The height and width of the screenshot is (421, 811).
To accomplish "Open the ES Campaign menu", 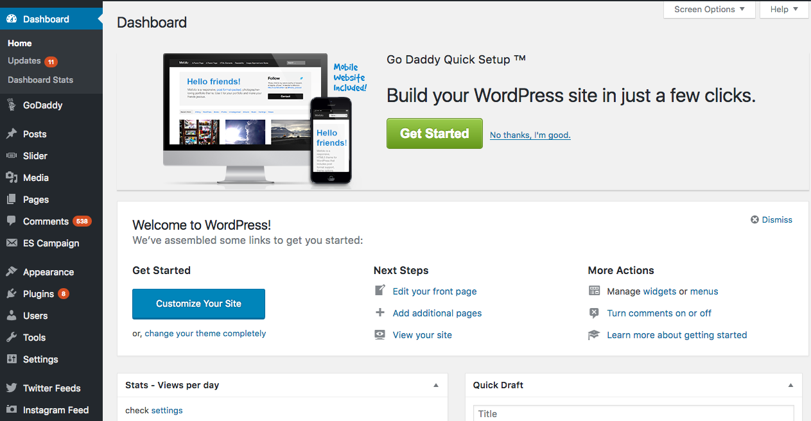I will (x=51, y=243).
